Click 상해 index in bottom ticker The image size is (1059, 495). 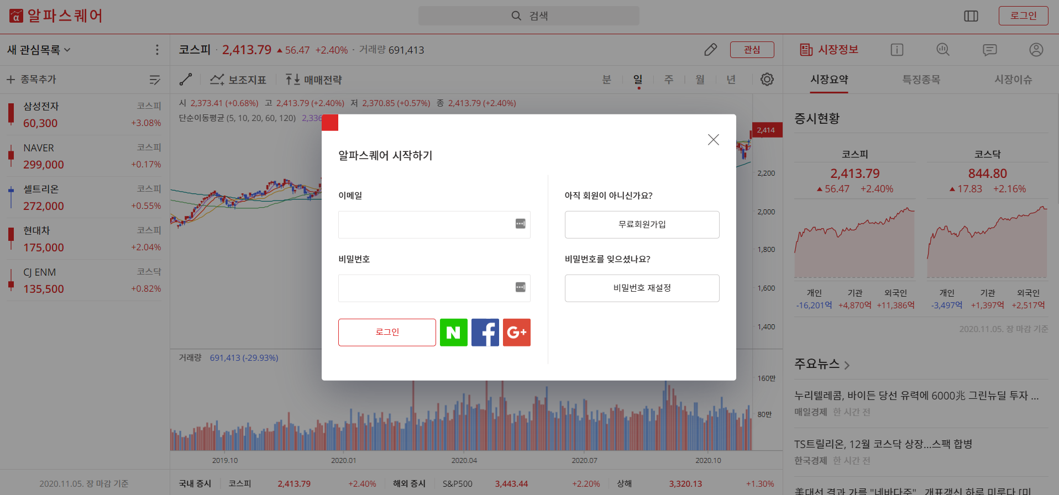point(625,483)
